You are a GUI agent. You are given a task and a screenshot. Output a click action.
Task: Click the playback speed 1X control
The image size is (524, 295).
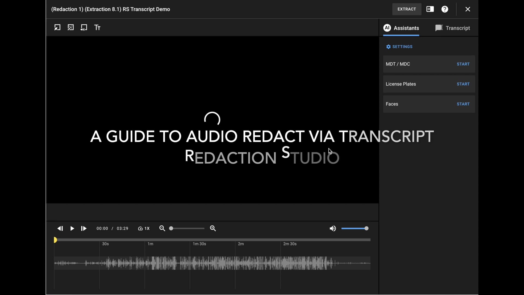(x=144, y=228)
